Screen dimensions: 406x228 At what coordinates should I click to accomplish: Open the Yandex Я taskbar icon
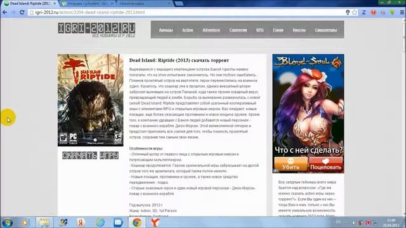(81, 222)
